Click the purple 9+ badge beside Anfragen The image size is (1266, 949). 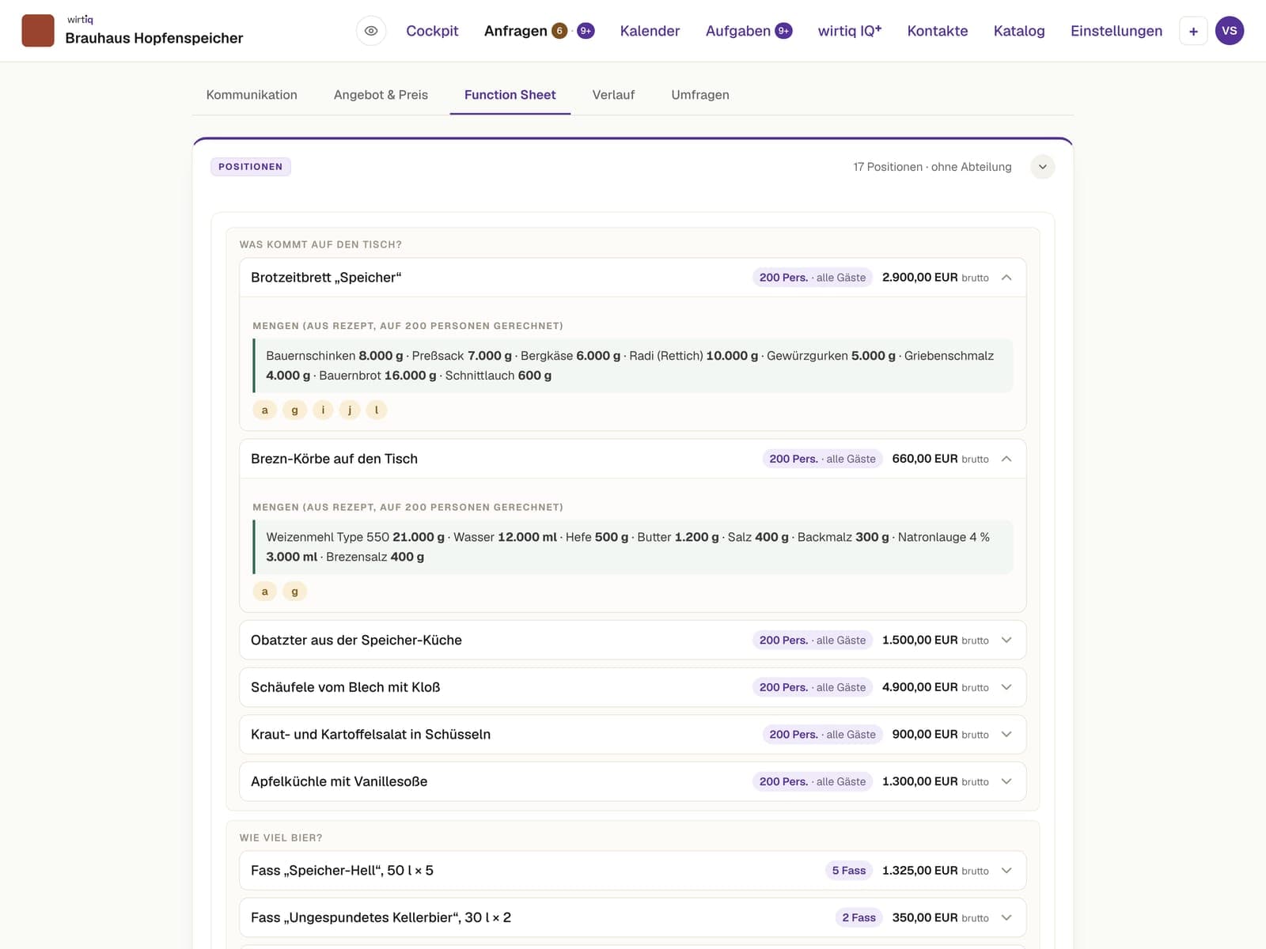click(x=586, y=31)
